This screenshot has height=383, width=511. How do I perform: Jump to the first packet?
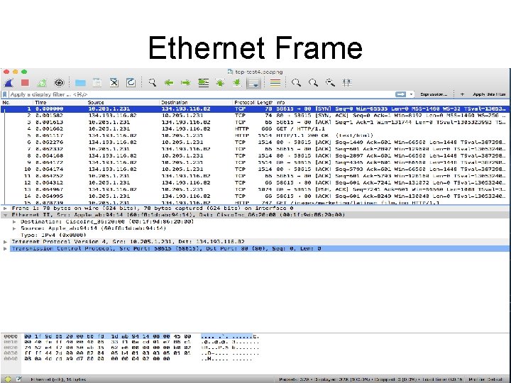coord(220,83)
